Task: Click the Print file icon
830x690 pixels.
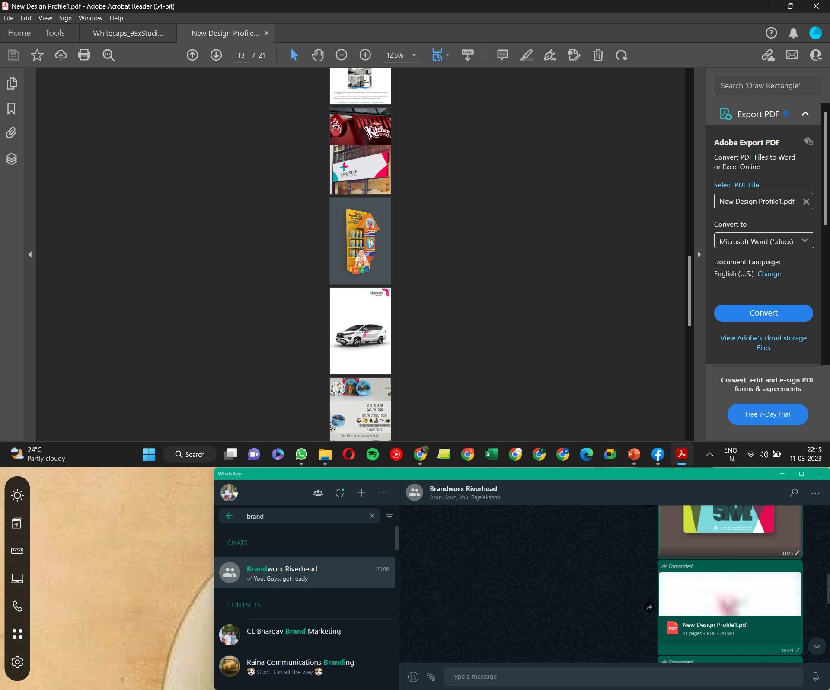Action: (84, 55)
